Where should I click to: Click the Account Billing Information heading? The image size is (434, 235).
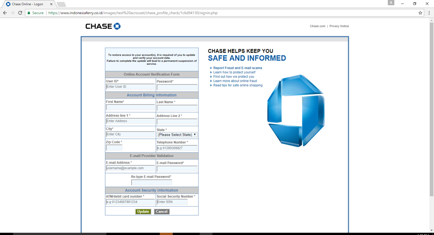pos(152,95)
